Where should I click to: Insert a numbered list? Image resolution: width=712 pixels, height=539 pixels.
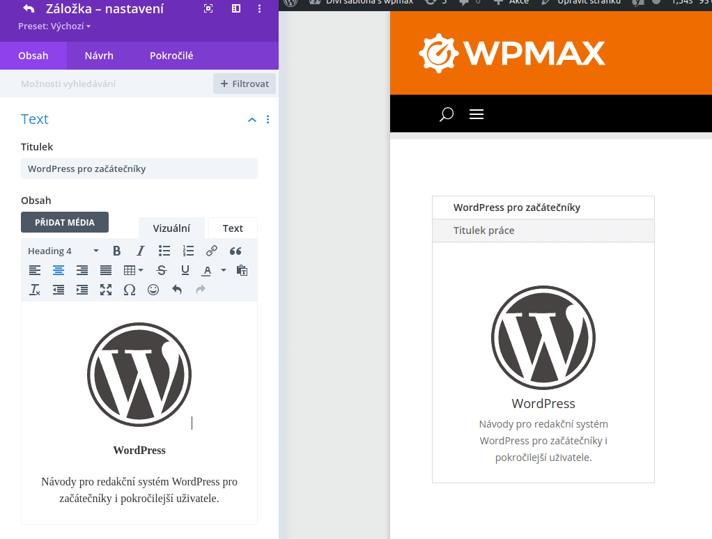point(188,251)
